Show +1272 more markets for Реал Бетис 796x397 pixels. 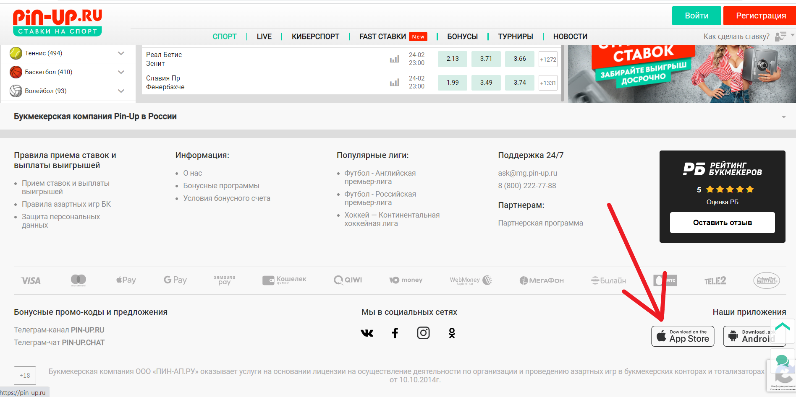click(x=548, y=59)
